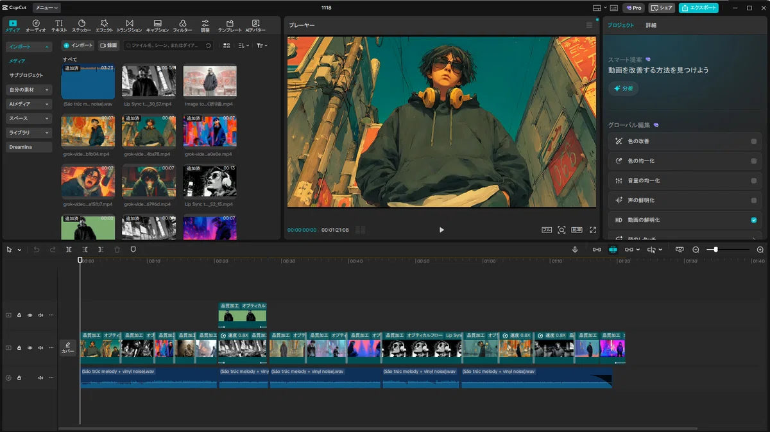
Task: Enter fullscreen preview with expand icon
Action: coord(593,230)
